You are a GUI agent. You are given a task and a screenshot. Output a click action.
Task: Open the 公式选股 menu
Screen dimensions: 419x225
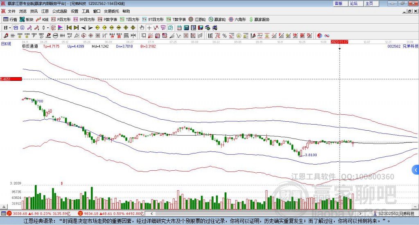(x=59, y=11)
